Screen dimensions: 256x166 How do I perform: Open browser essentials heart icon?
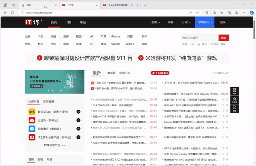(x=230, y=13)
